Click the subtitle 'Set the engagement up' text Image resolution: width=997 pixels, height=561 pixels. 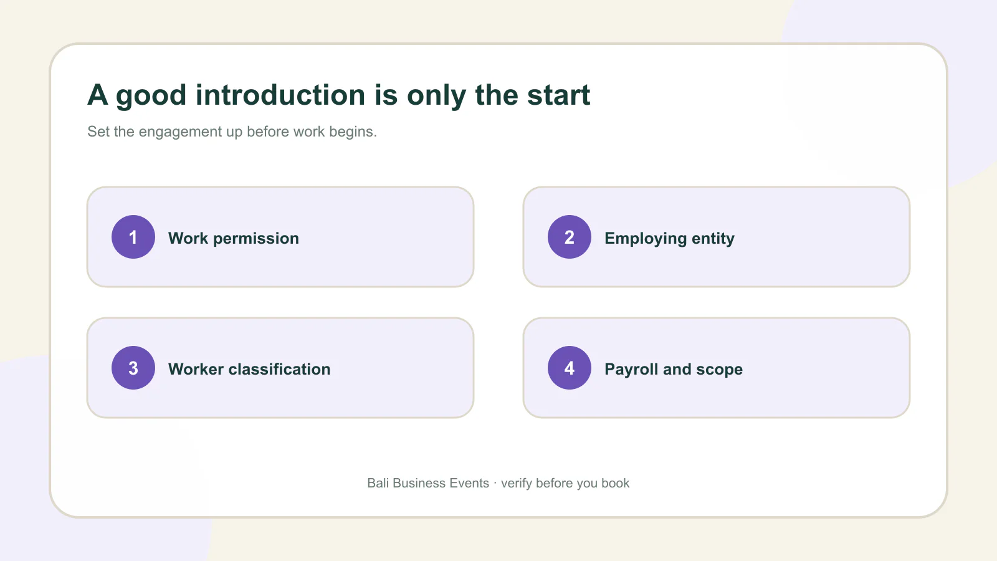[x=232, y=132]
